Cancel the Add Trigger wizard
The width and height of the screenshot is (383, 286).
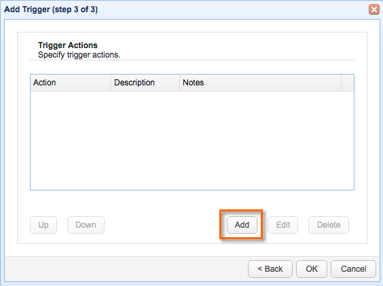[x=353, y=269]
